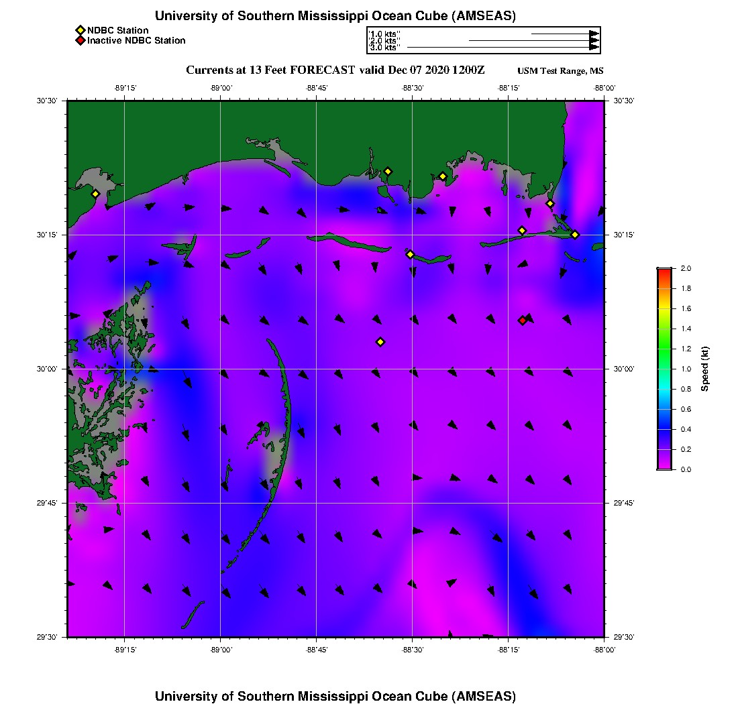738x704 pixels.
Task: Click the top University of Southern Mississippi title
Action: [335, 16]
